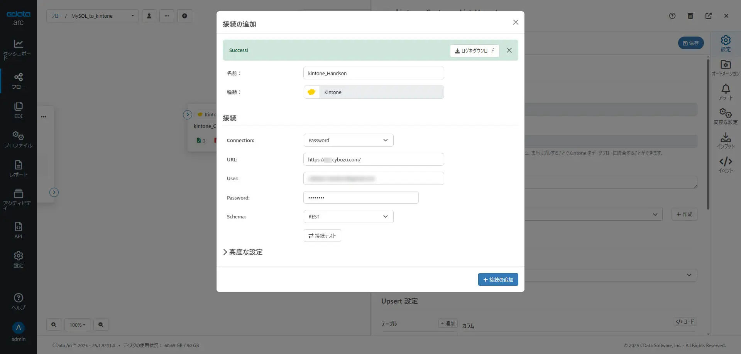Click the trash delete icon in panel header
The height and width of the screenshot is (354, 741).
(x=690, y=16)
